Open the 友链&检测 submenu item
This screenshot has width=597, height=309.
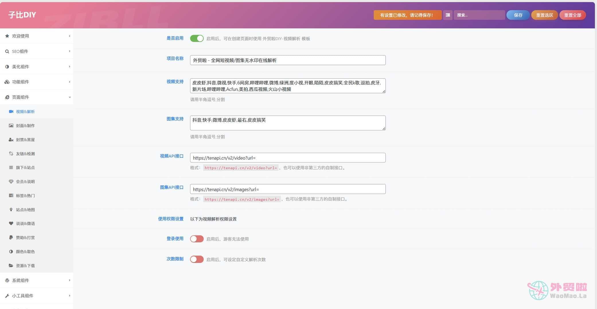pyautogui.click(x=25, y=154)
